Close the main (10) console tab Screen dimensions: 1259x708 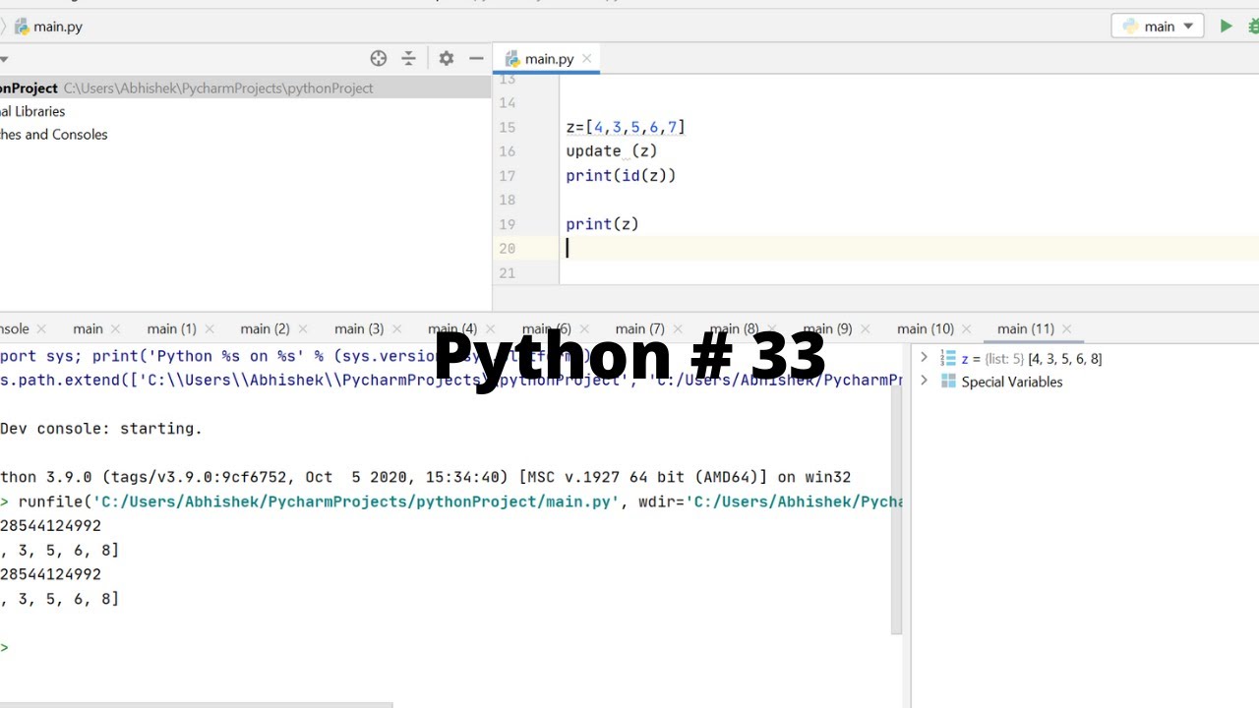point(967,328)
